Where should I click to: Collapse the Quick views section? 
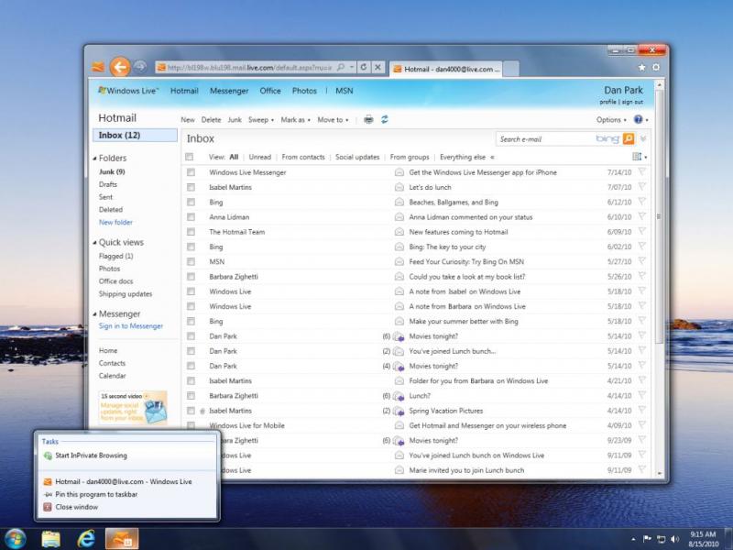coord(95,243)
